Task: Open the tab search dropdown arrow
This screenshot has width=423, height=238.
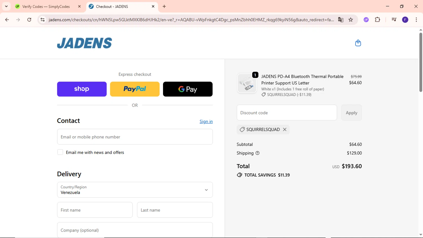Action: click(6, 6)
